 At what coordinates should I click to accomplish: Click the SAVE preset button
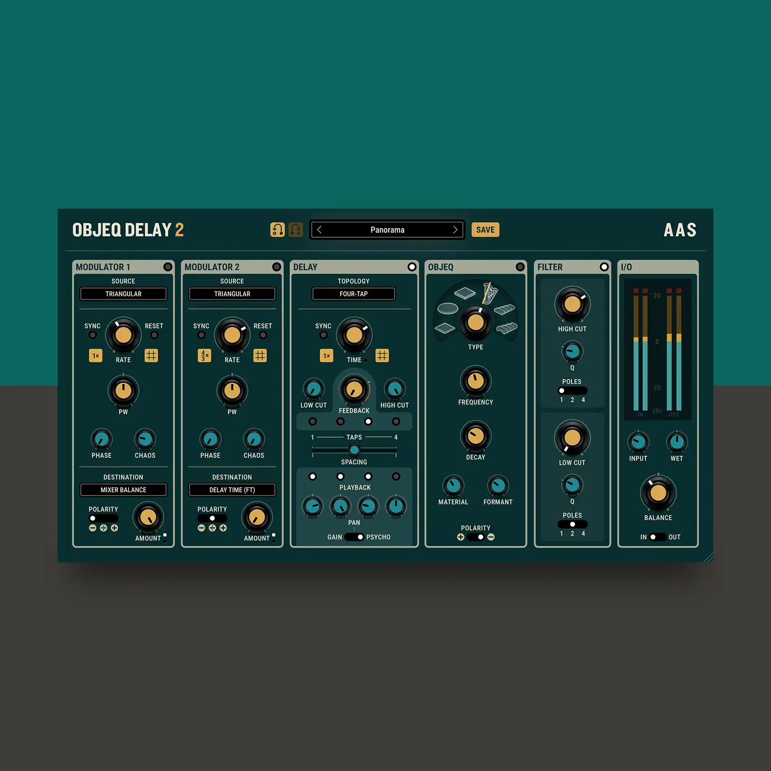(485, 230)
